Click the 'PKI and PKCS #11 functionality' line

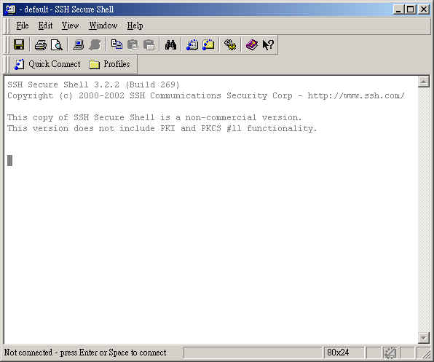[162, 129]
